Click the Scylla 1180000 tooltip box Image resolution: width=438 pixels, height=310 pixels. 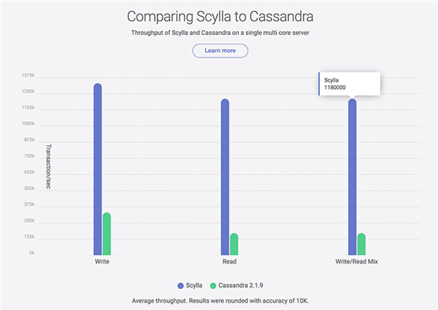(x=347, y=82)
